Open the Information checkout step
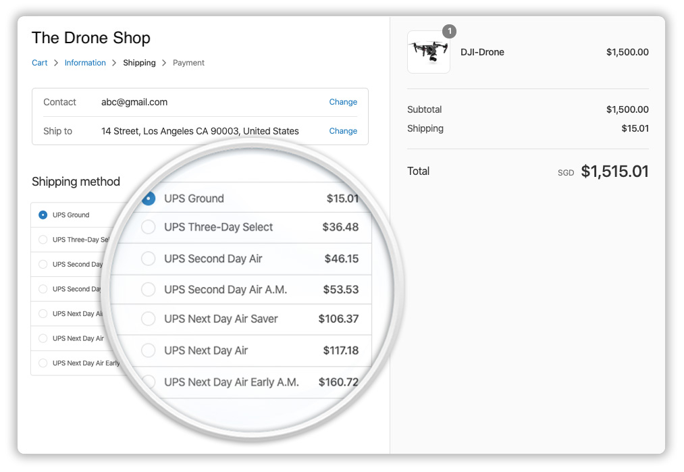Viewport: 684px width, 472px height. click(85, 62)
